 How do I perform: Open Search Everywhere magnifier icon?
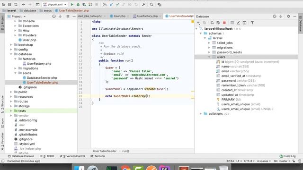click(x=151, y=4)
